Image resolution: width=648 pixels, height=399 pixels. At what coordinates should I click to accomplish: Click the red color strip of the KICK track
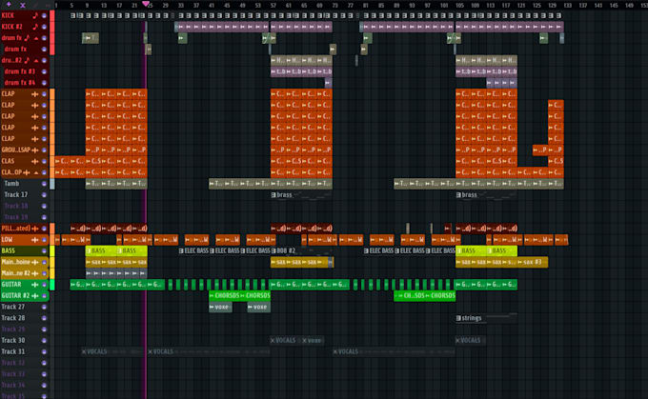(52, 15)
